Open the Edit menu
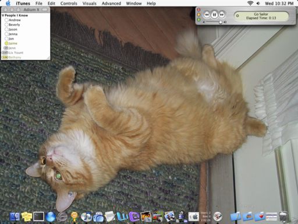 (51, 3)
